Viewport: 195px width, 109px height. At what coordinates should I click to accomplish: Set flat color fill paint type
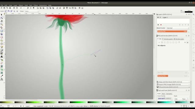point(162,42)
